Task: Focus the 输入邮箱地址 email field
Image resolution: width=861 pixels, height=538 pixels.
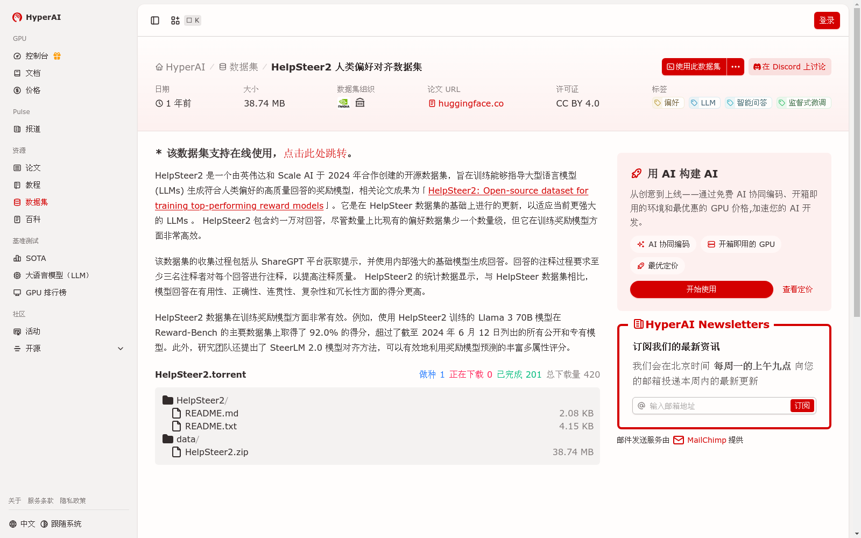Action: [718, 406]
